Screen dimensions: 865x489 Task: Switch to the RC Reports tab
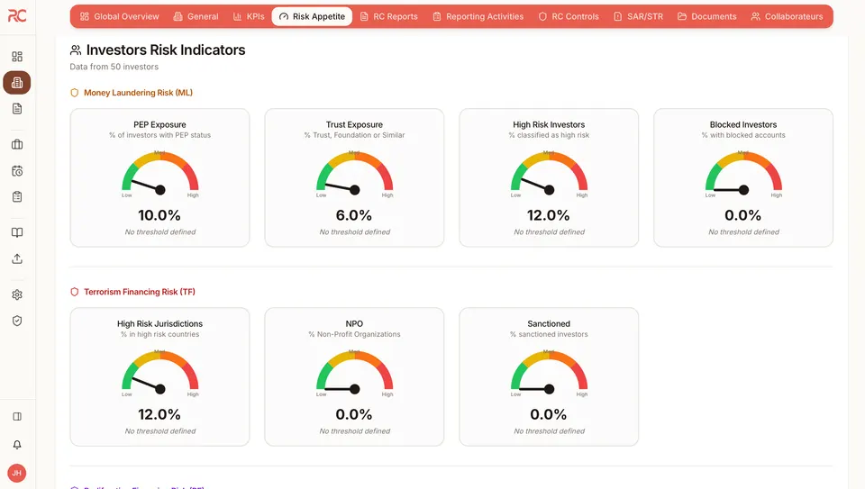tap(389, 16)
